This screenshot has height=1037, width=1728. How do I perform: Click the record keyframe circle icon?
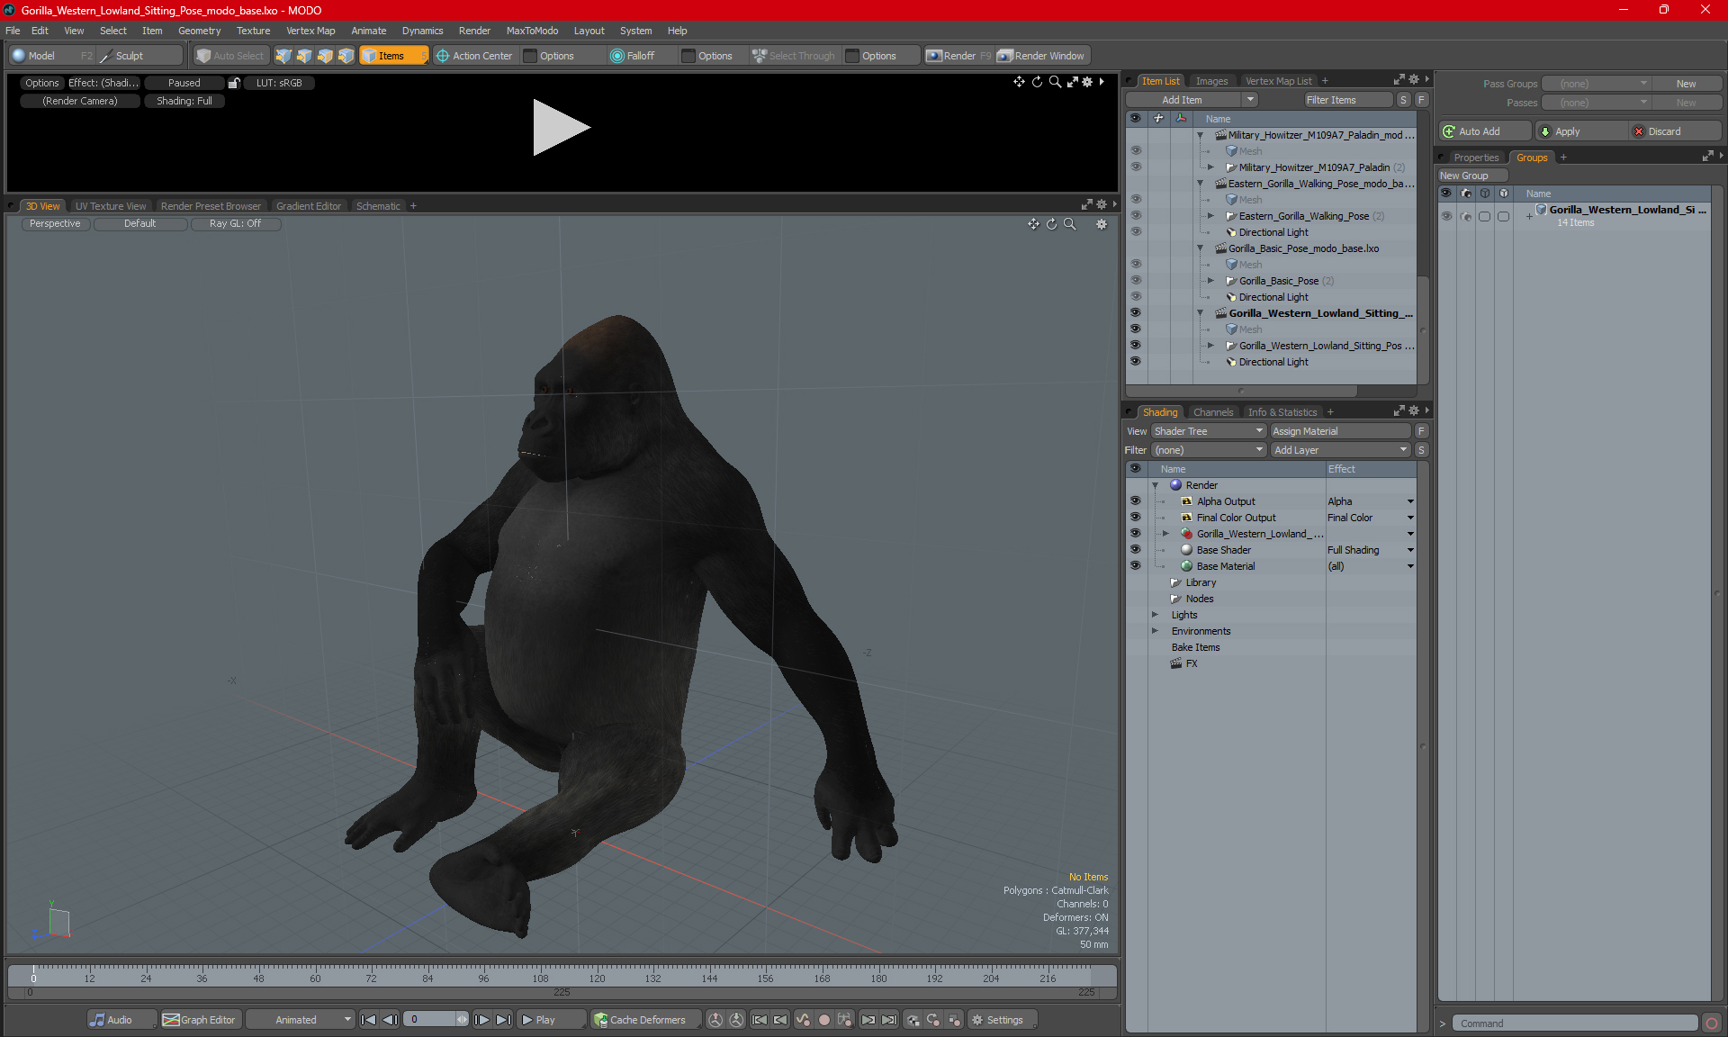823,1020
